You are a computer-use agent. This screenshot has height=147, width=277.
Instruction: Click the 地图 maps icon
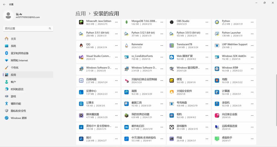[x=217, y=81]
